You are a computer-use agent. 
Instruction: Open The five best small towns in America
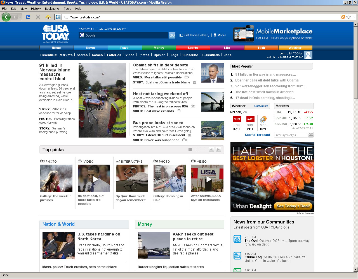pos(264,92)
